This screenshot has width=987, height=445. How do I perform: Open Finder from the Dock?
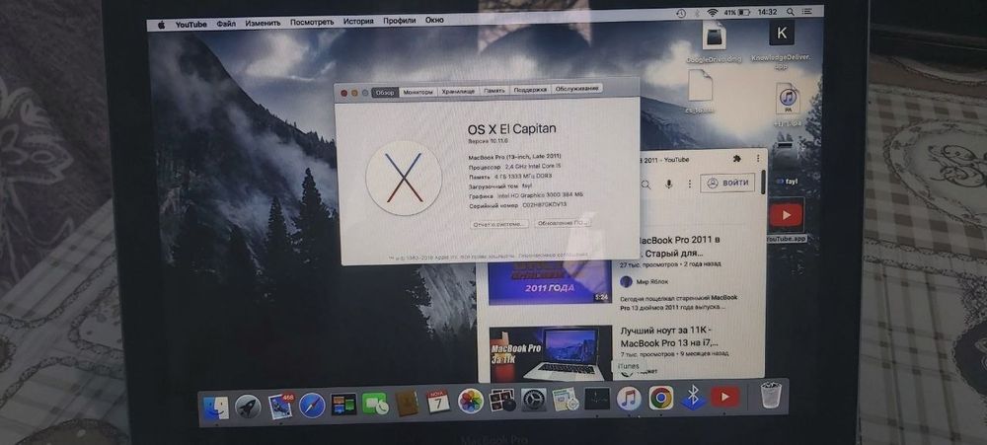[x=216, y=408]
